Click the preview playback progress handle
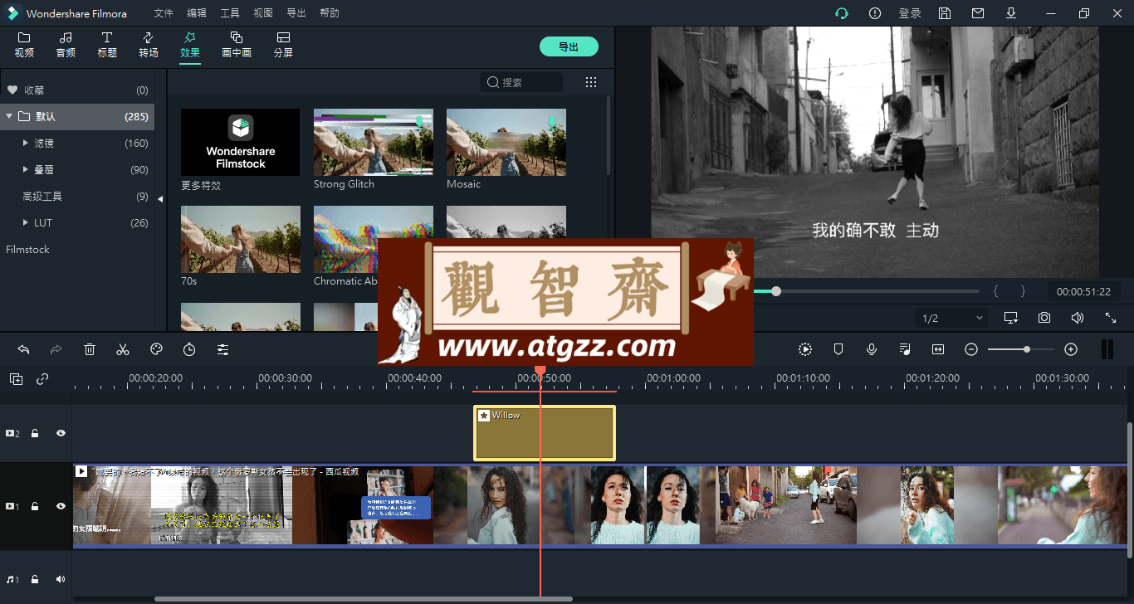The image size is (1134, 604). click(776, 291)
